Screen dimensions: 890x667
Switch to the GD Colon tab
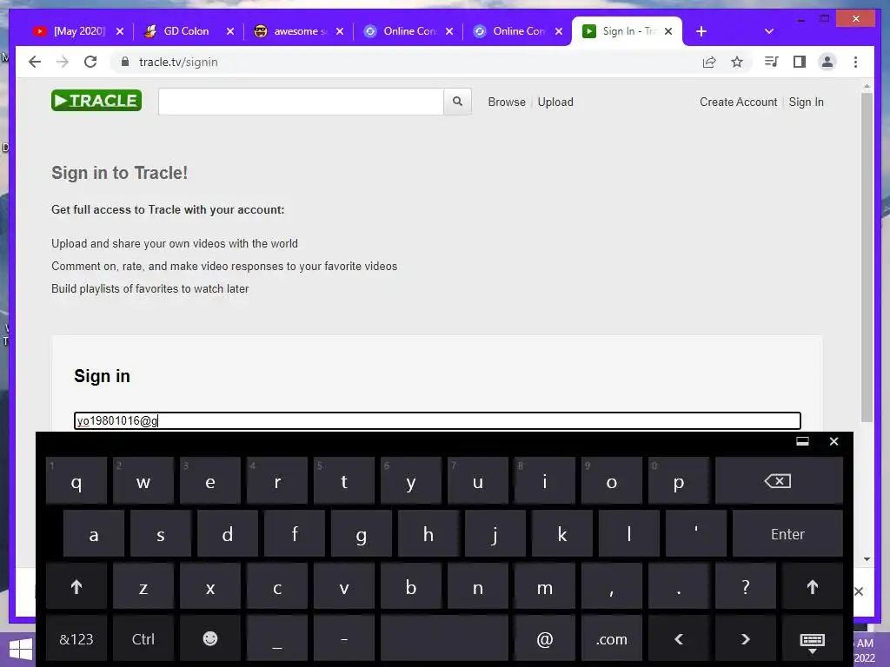point(186,31)
